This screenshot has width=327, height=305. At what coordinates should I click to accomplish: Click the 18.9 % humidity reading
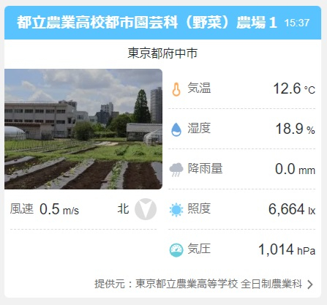click(x=295, y=129)
